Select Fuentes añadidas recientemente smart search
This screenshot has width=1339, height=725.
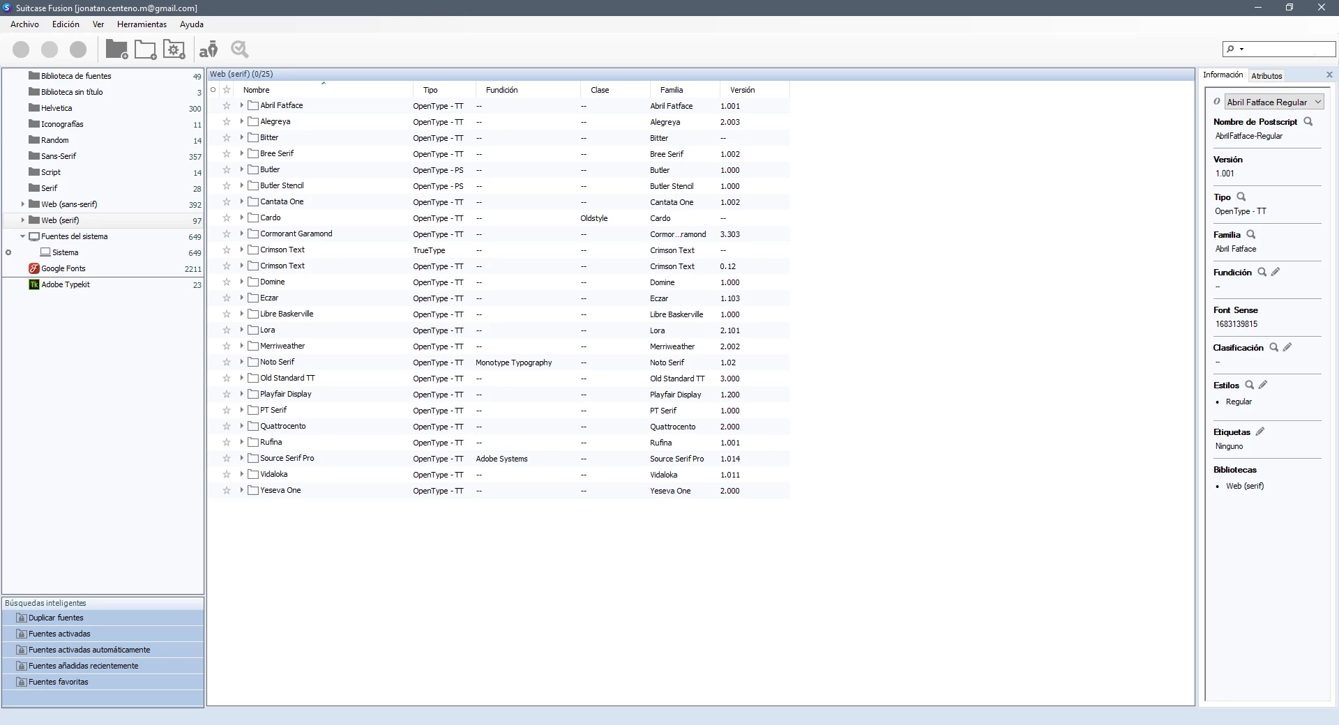coord(103,666)
